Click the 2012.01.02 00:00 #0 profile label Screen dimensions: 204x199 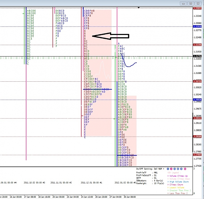125,183
